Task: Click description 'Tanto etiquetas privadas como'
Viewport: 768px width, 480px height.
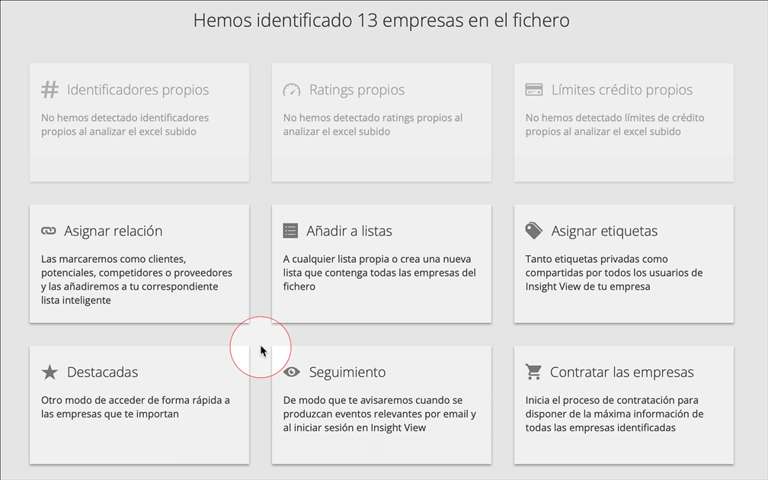Action: coord(614,273)
